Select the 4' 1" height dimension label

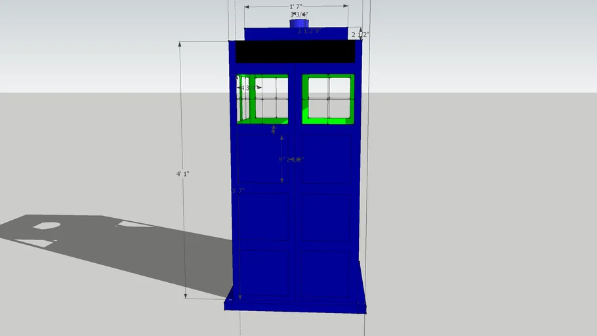pyautogui.click(x=182, y=174)
